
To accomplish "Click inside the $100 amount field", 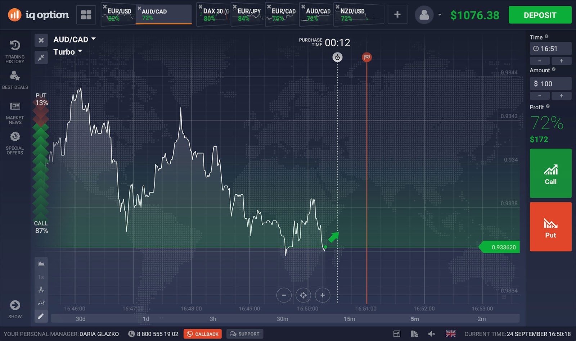I will click(x=550, y=83).
